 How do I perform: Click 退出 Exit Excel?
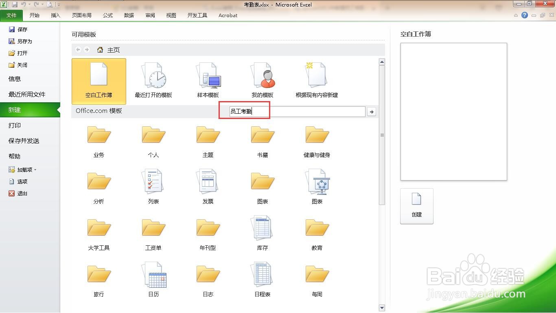(18, 193)
